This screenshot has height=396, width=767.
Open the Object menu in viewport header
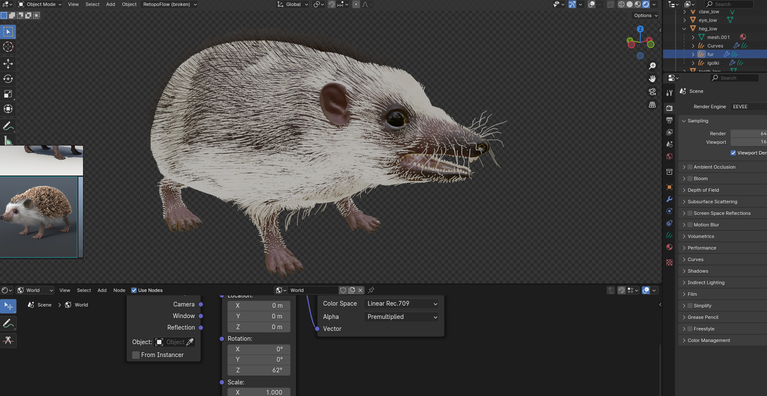pyautogui.click(x=129, y=4)
